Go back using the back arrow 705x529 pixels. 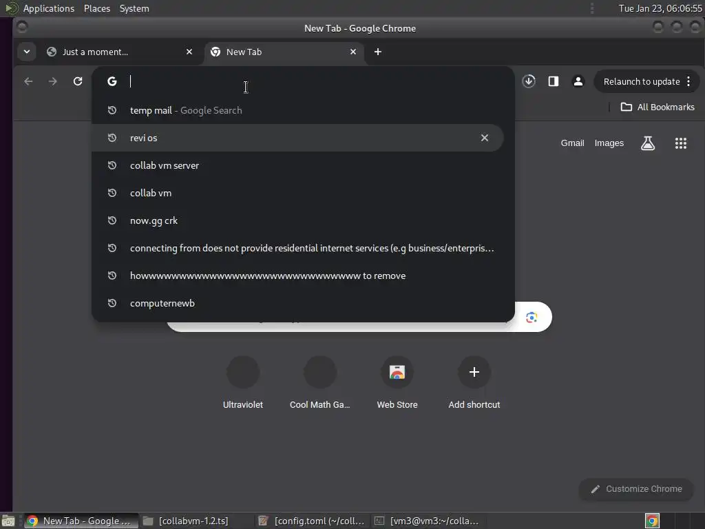point(28,81)
